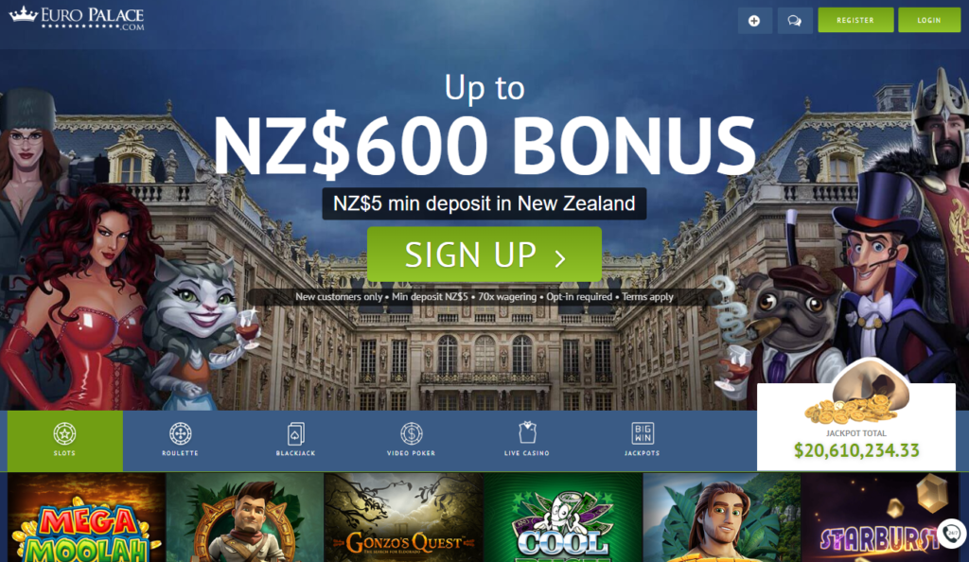Choose the Blackjack cards icon
This screenshot has height=562, width=969.
pyautogui.click(x=295, y=433)
